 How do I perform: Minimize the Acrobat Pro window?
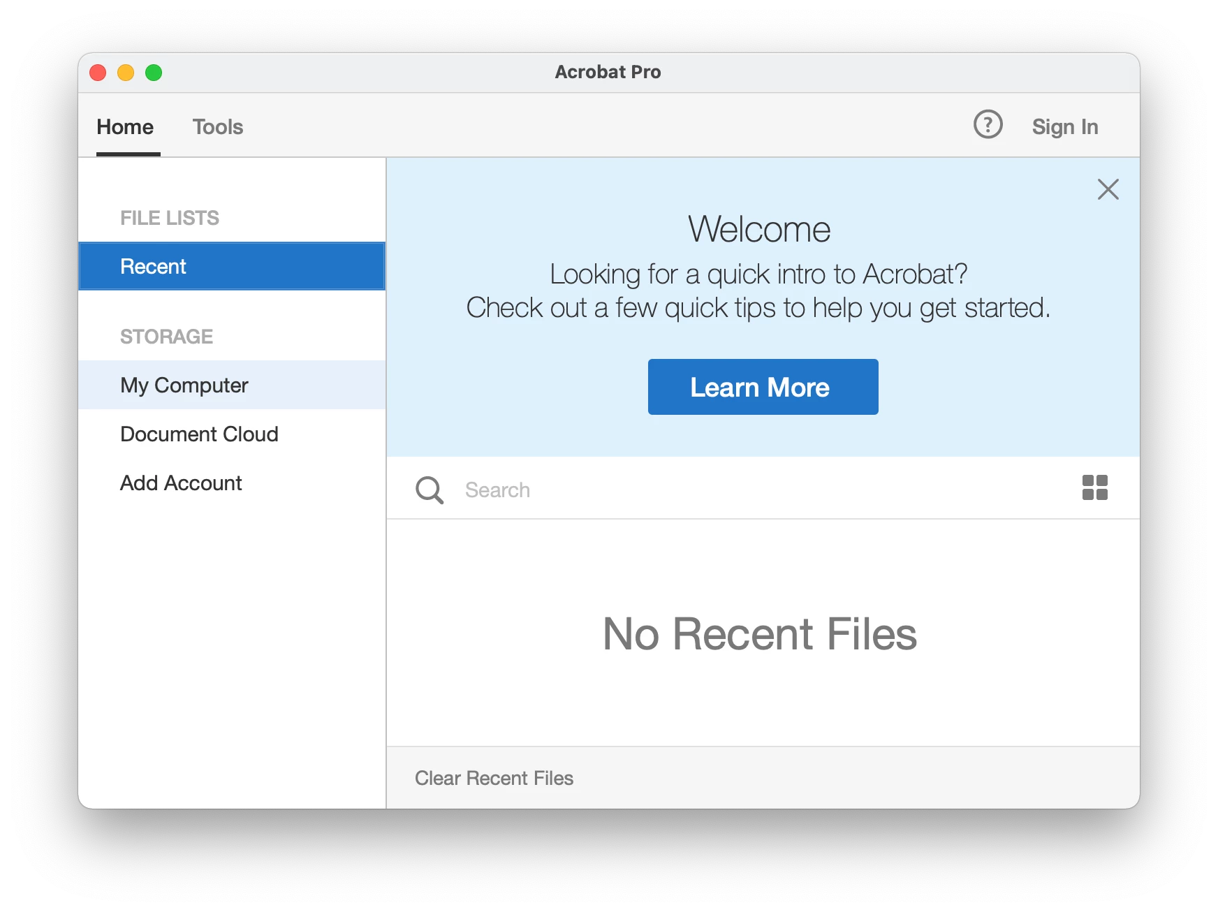click(x=126, y=73)
